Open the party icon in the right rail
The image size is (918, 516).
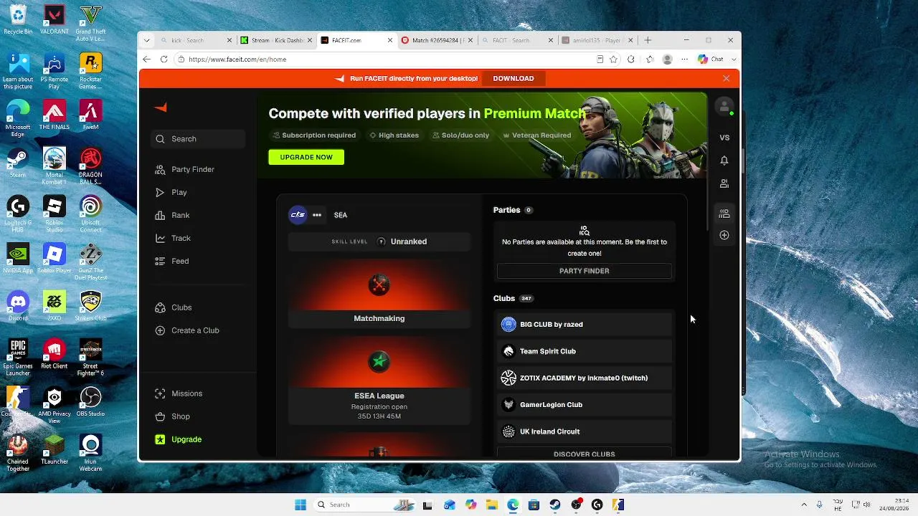[x=724, y=214]
